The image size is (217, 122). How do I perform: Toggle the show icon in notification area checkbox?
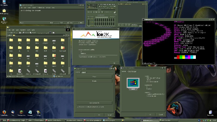pos(78,107)
